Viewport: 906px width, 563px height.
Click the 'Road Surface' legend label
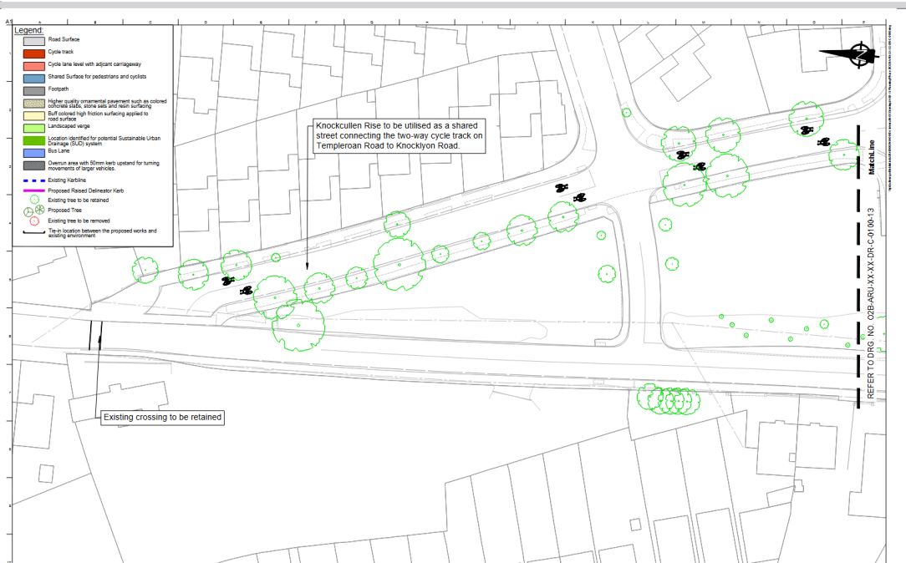64,39
